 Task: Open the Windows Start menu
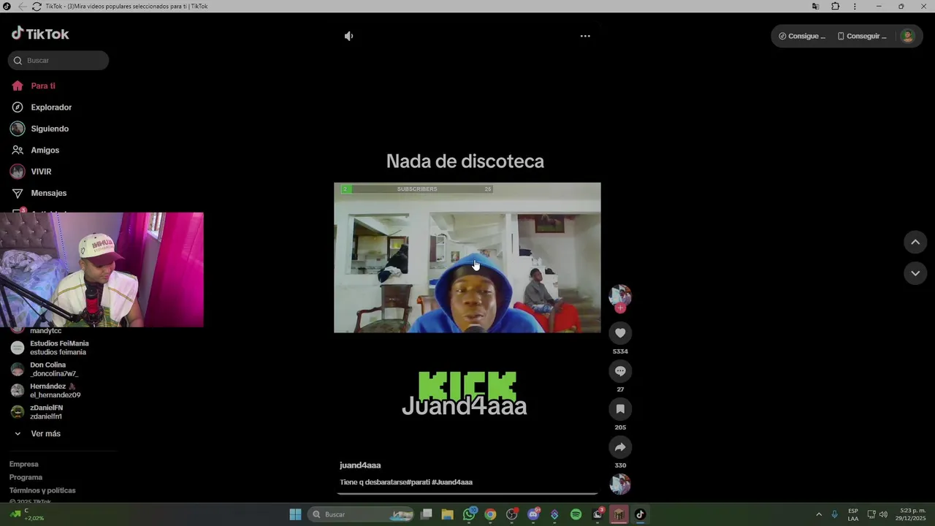[295, 514]
